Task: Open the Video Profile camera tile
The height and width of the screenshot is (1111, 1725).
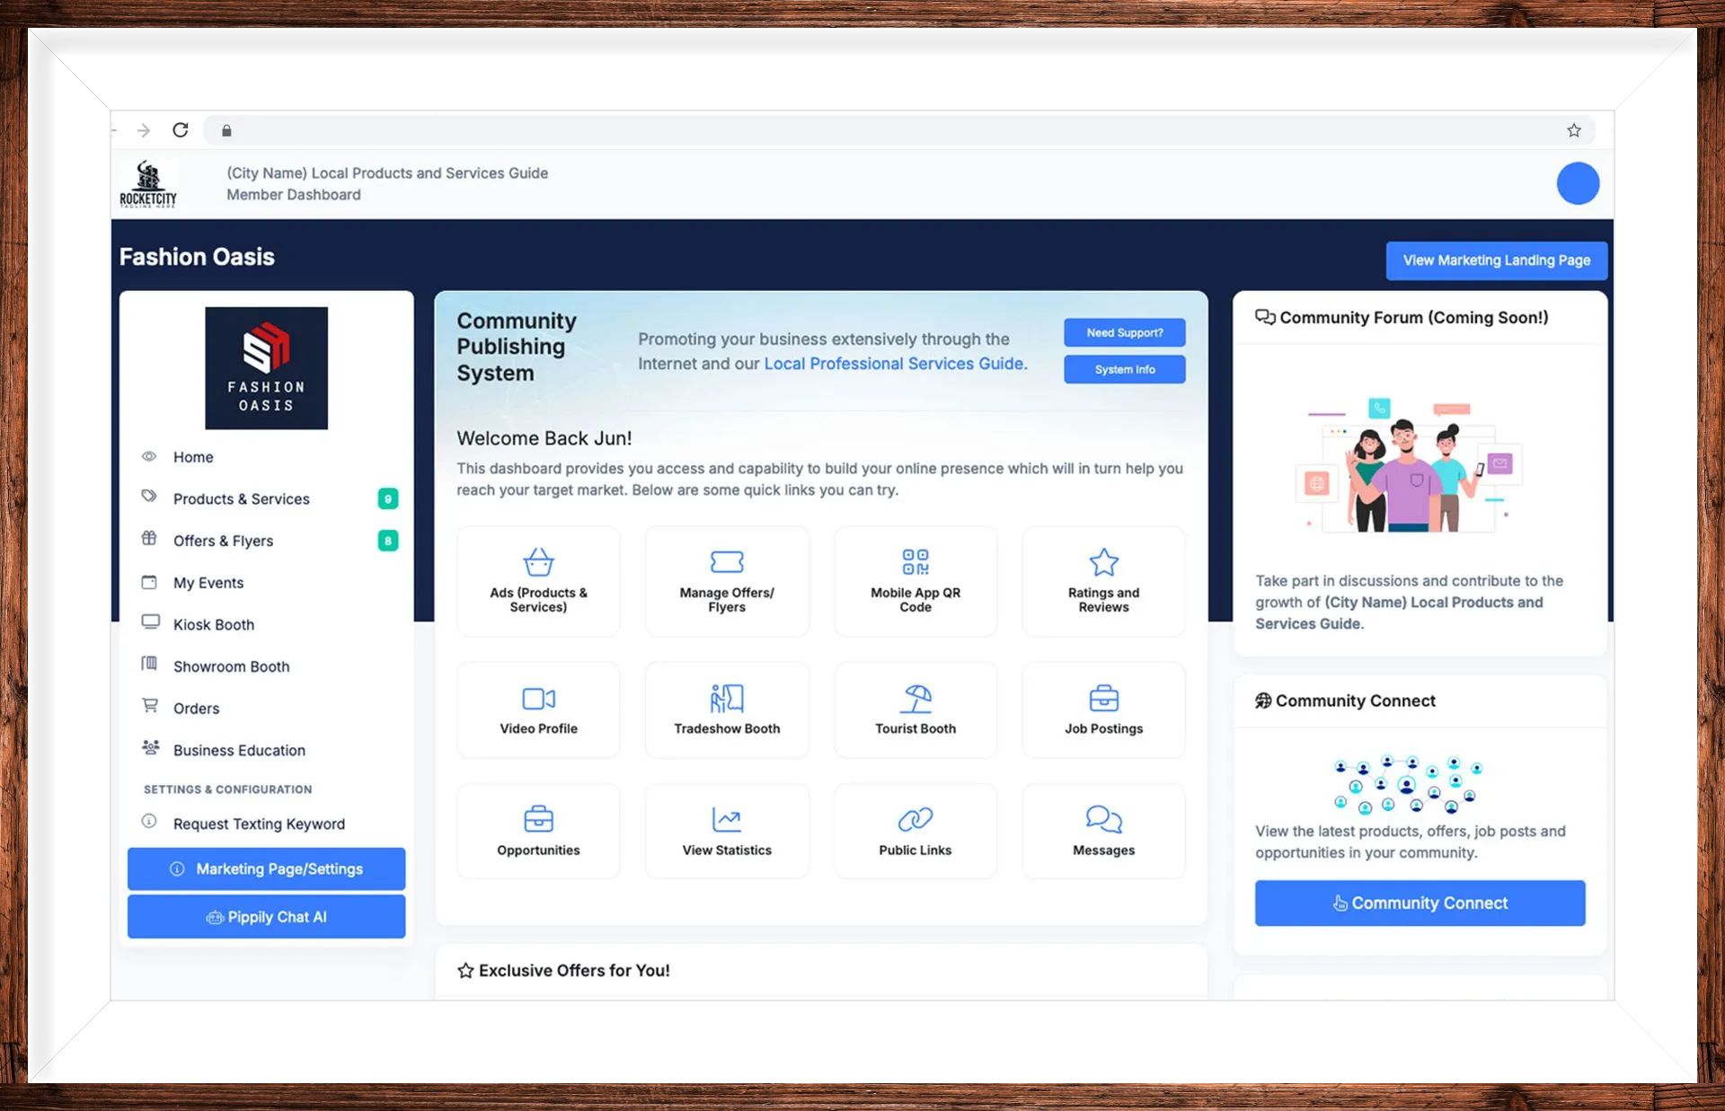Action: coord(538,710)
